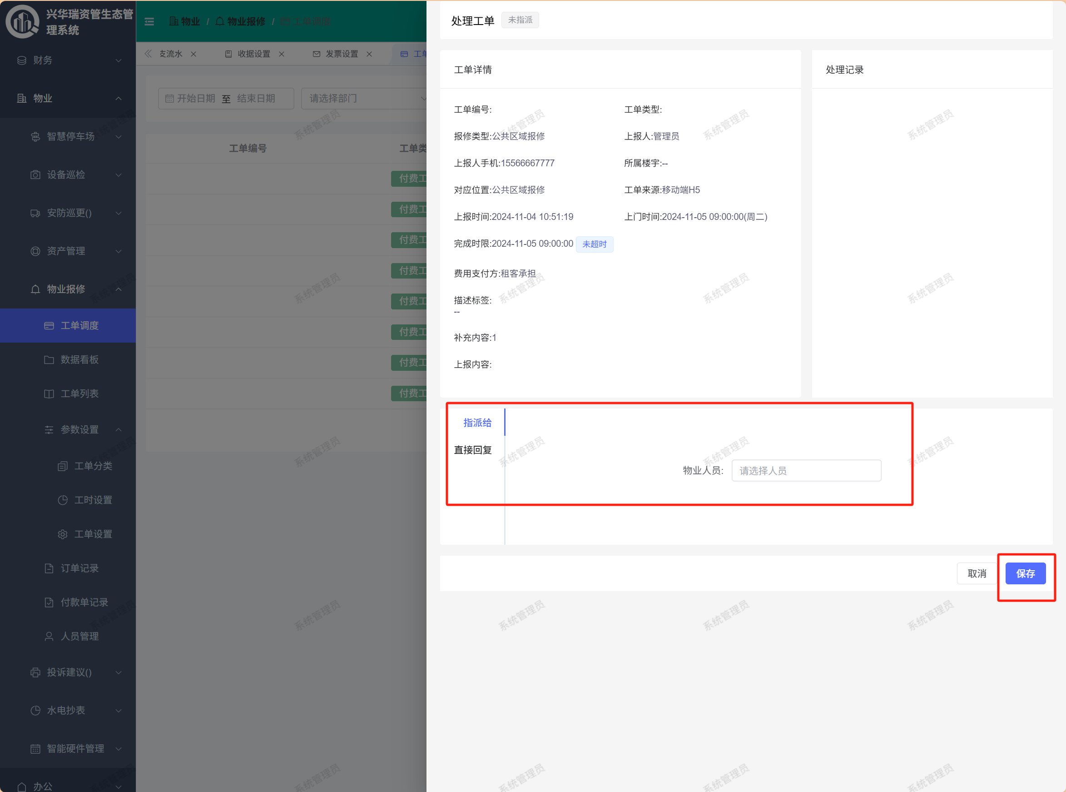The image size is (1066, 792).
Task: Click the 智慧停车场 sidebar icon
Action: pos(35,137)
